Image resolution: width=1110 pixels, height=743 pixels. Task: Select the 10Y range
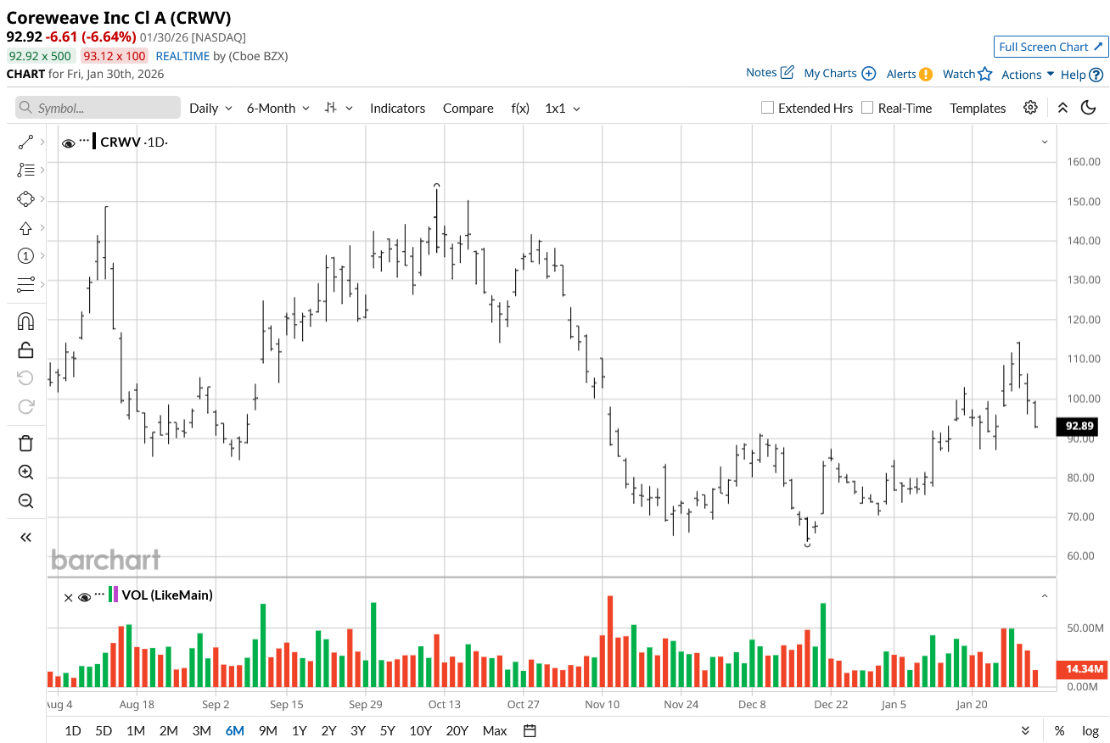pyautogui.click(x=420, y=730)
